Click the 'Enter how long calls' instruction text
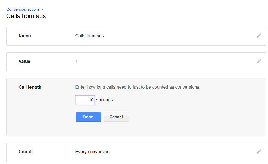 138,87
